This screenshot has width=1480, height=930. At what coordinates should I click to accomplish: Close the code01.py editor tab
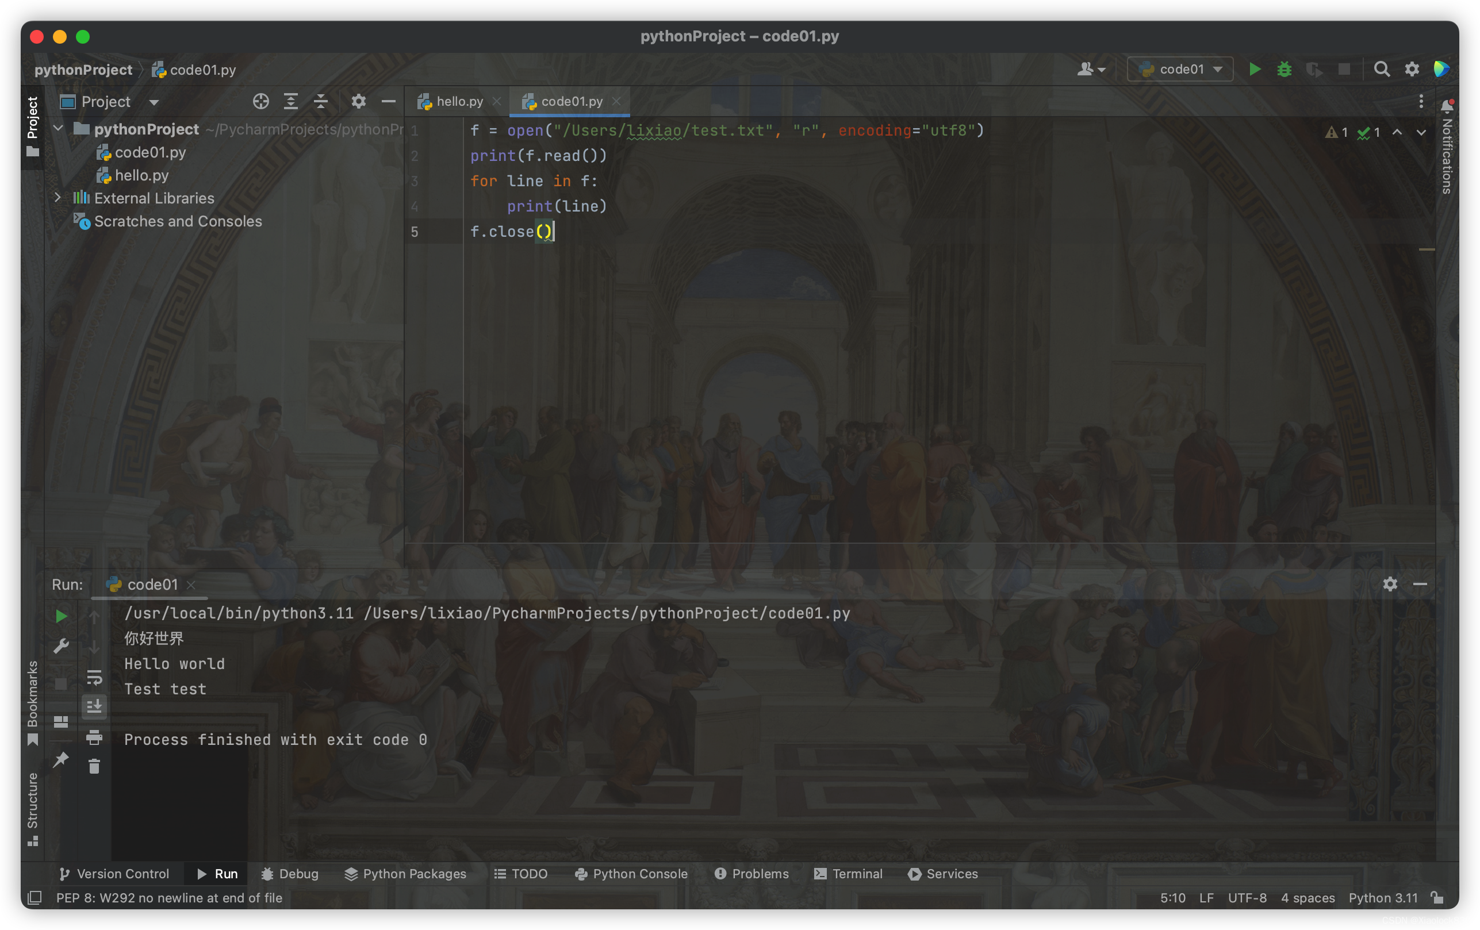click(616, 101)
